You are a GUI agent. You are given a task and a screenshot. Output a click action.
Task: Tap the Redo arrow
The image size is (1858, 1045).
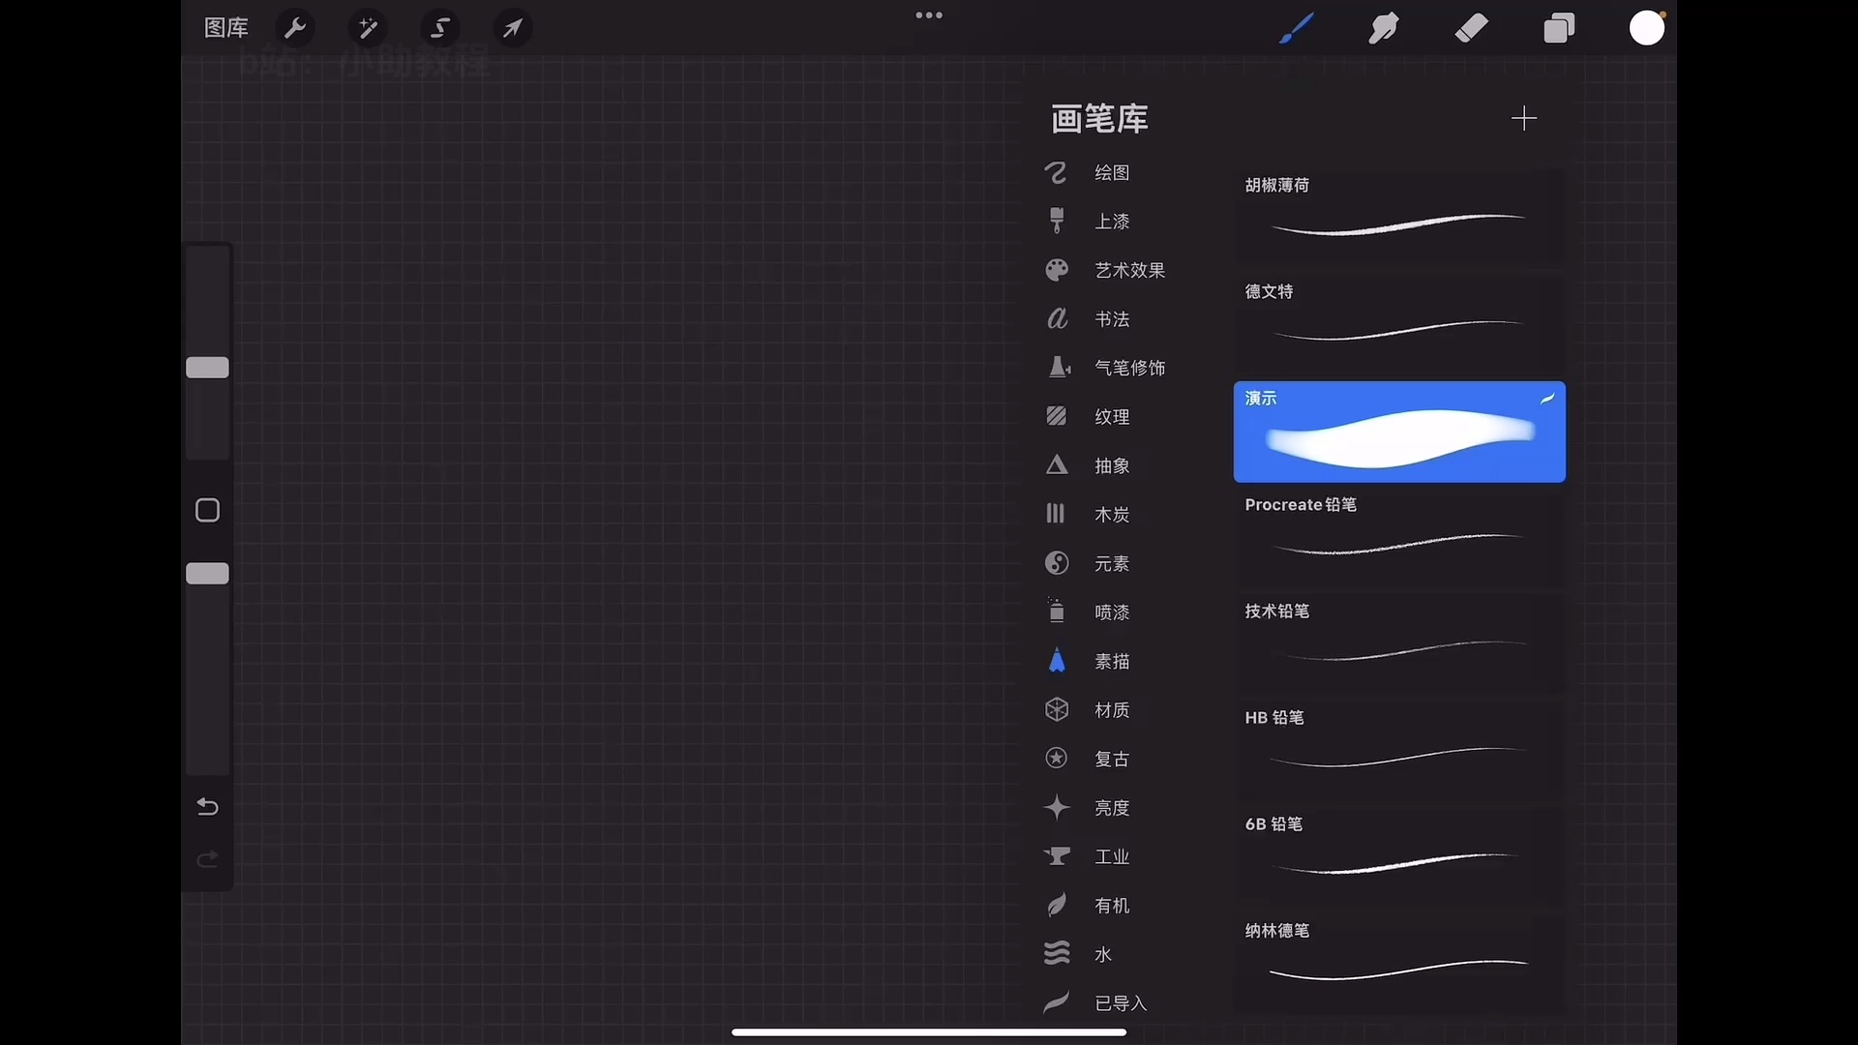point(207,859)
